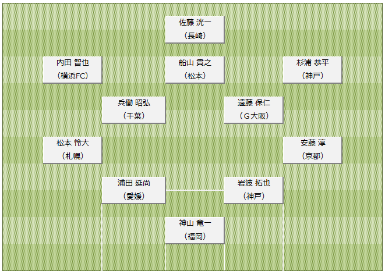Click the 安藤 淳 (京都) player box
This screenshot has height=274, width=385.
point(312,150)
